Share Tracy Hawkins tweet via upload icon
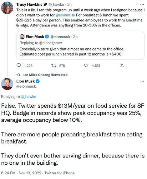The image size is (147, 179). coord(122,66)
